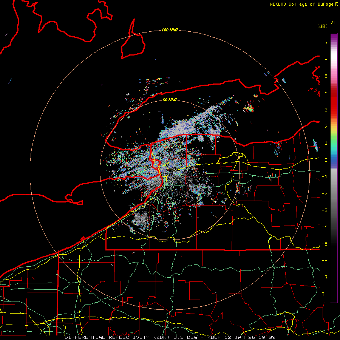This screenshot has height=340, width=340.
Task: Click the -5 dB mark on color scale
Action: (325, 244)
